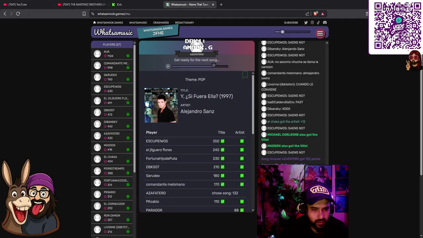This screenshot has width=423, height=238.
Task: Open the WHATSAMUSIC nav menu item
Action: coord(138,23)
